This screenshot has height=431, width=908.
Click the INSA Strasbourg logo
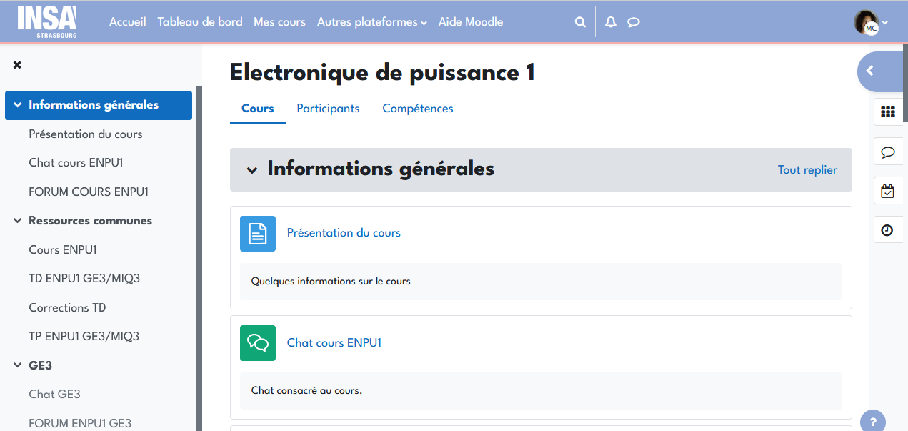coord(47,21)
